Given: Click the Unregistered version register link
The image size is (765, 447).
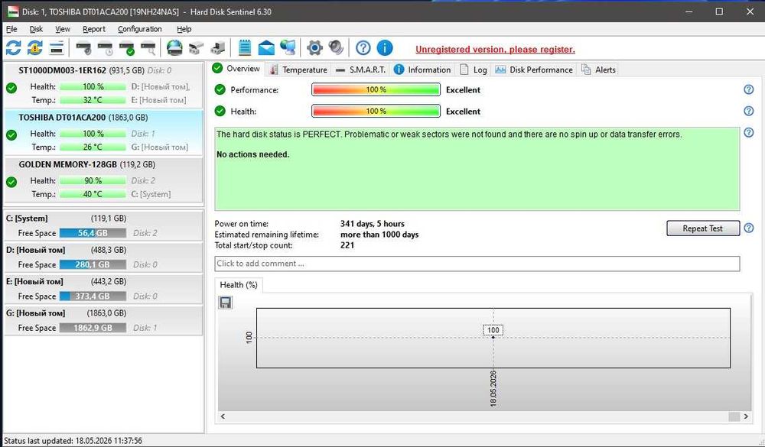Looking at the screenshot, I should point(495,49).
